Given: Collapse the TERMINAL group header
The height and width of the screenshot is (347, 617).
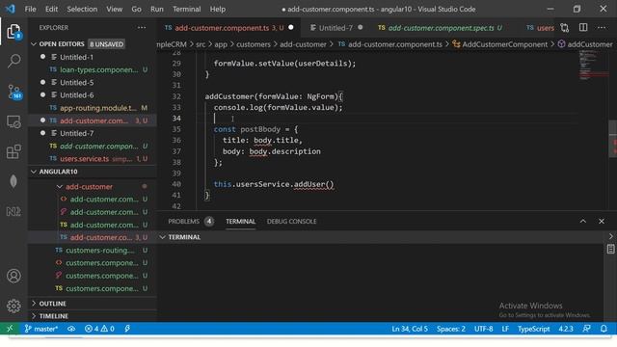Looking at the screenshot, I should 162,237.
